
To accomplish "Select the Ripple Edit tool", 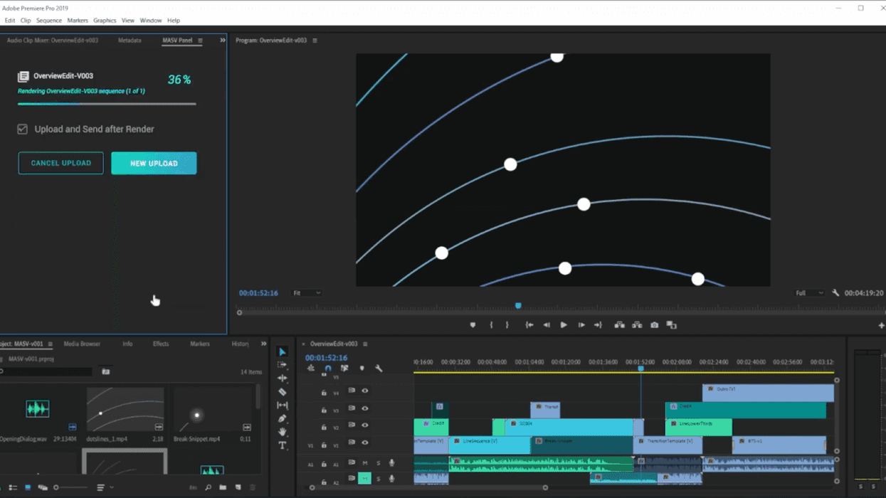I will pyautogui.click(x=283, y=378).
